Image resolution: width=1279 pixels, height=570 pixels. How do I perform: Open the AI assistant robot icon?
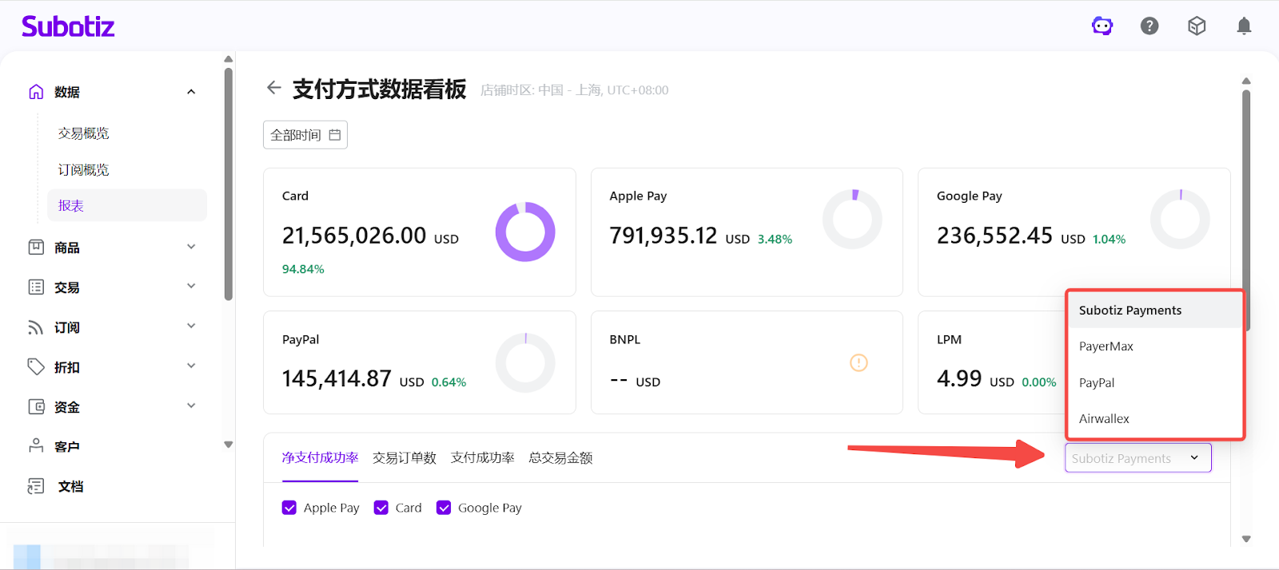point(1102,26)
